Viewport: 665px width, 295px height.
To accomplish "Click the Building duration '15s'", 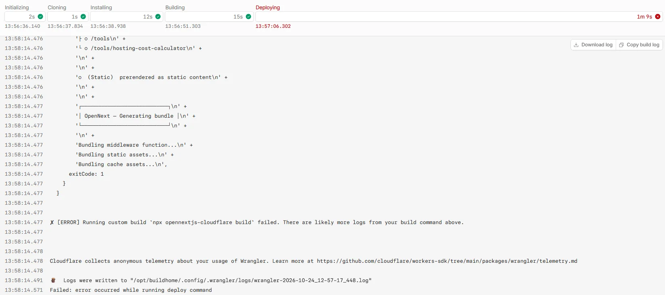I will [x=238, y=17].
